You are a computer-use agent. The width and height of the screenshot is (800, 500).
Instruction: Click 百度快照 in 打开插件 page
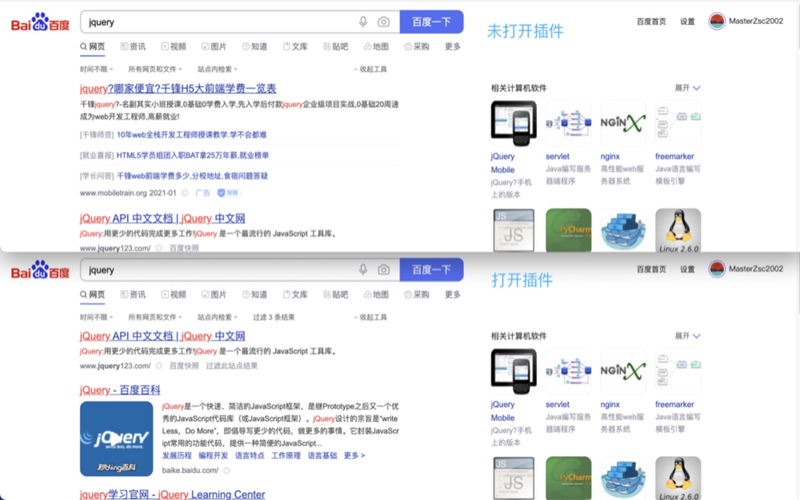pyautogui.click(x=184, y=366)
